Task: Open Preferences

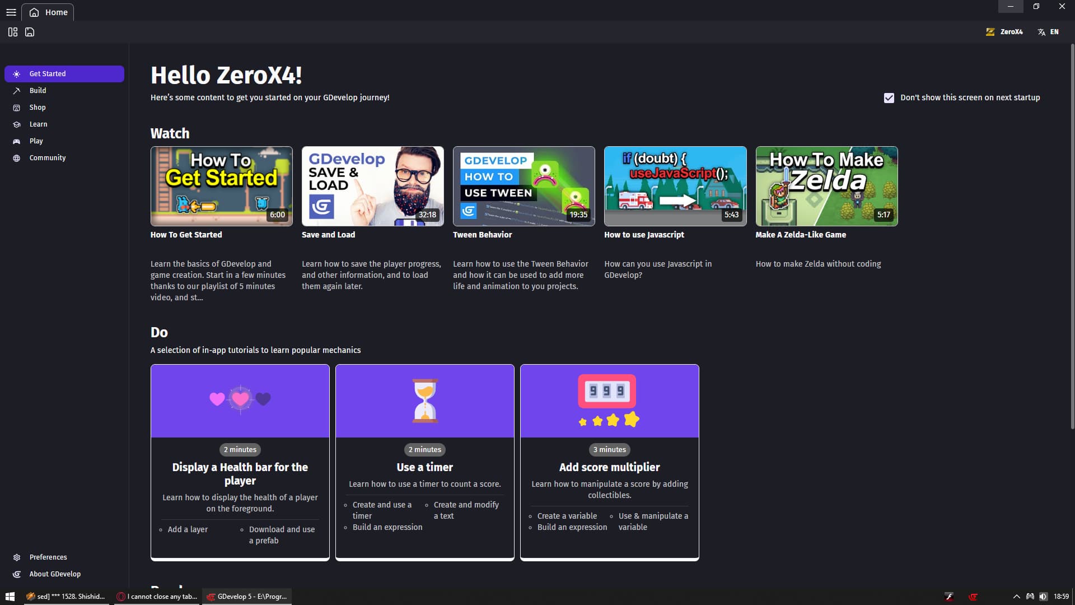Action: (x=64, y=557)
